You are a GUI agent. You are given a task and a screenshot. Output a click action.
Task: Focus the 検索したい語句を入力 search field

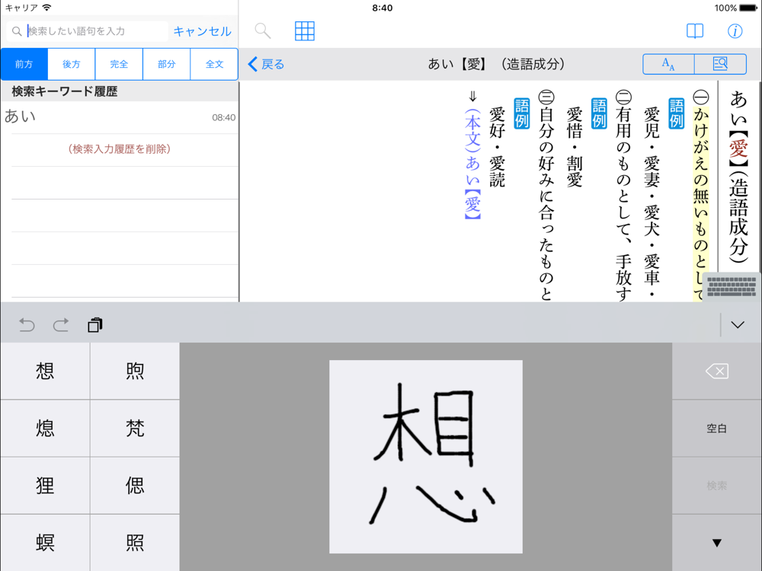pyautogui.click(x=88, y=31)
